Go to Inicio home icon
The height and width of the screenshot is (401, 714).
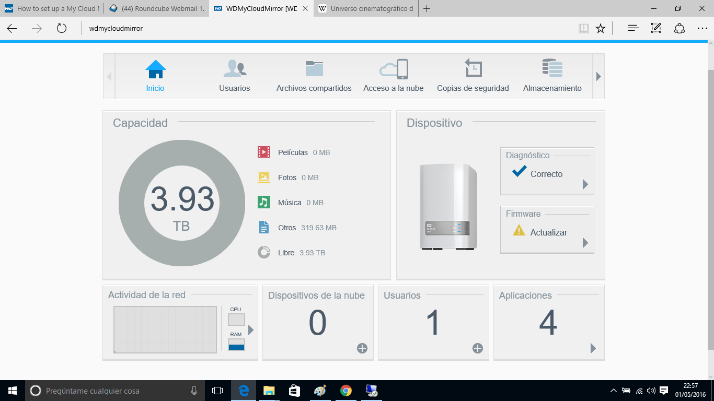155,69
